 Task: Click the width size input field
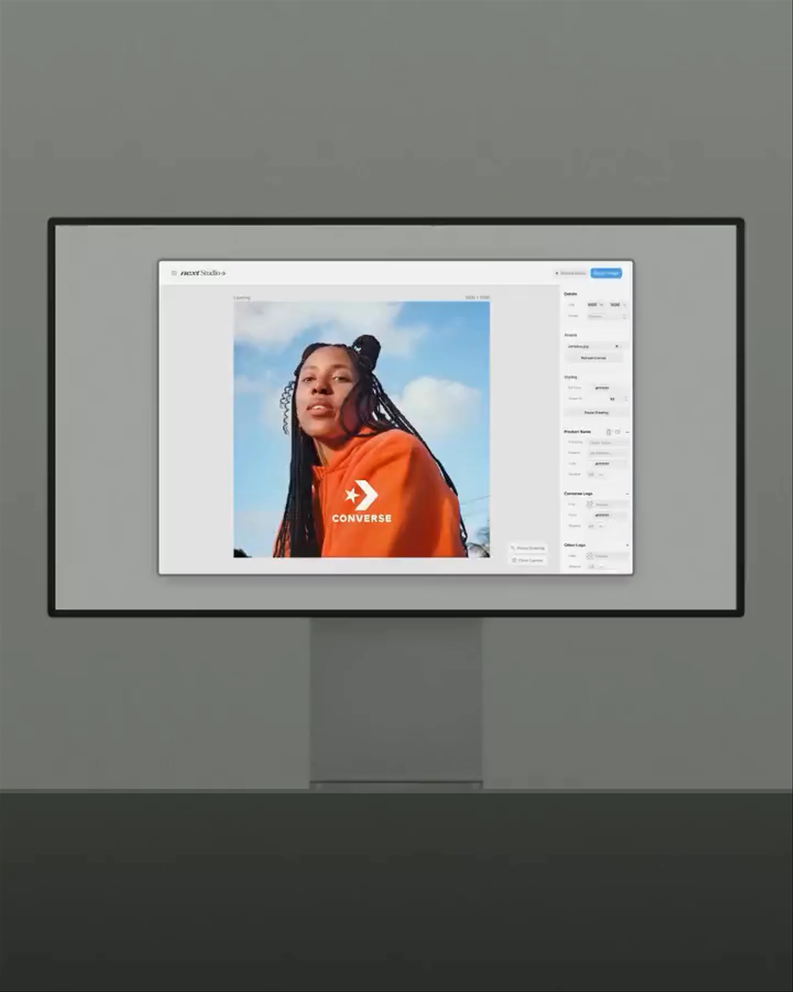[593, 305]
